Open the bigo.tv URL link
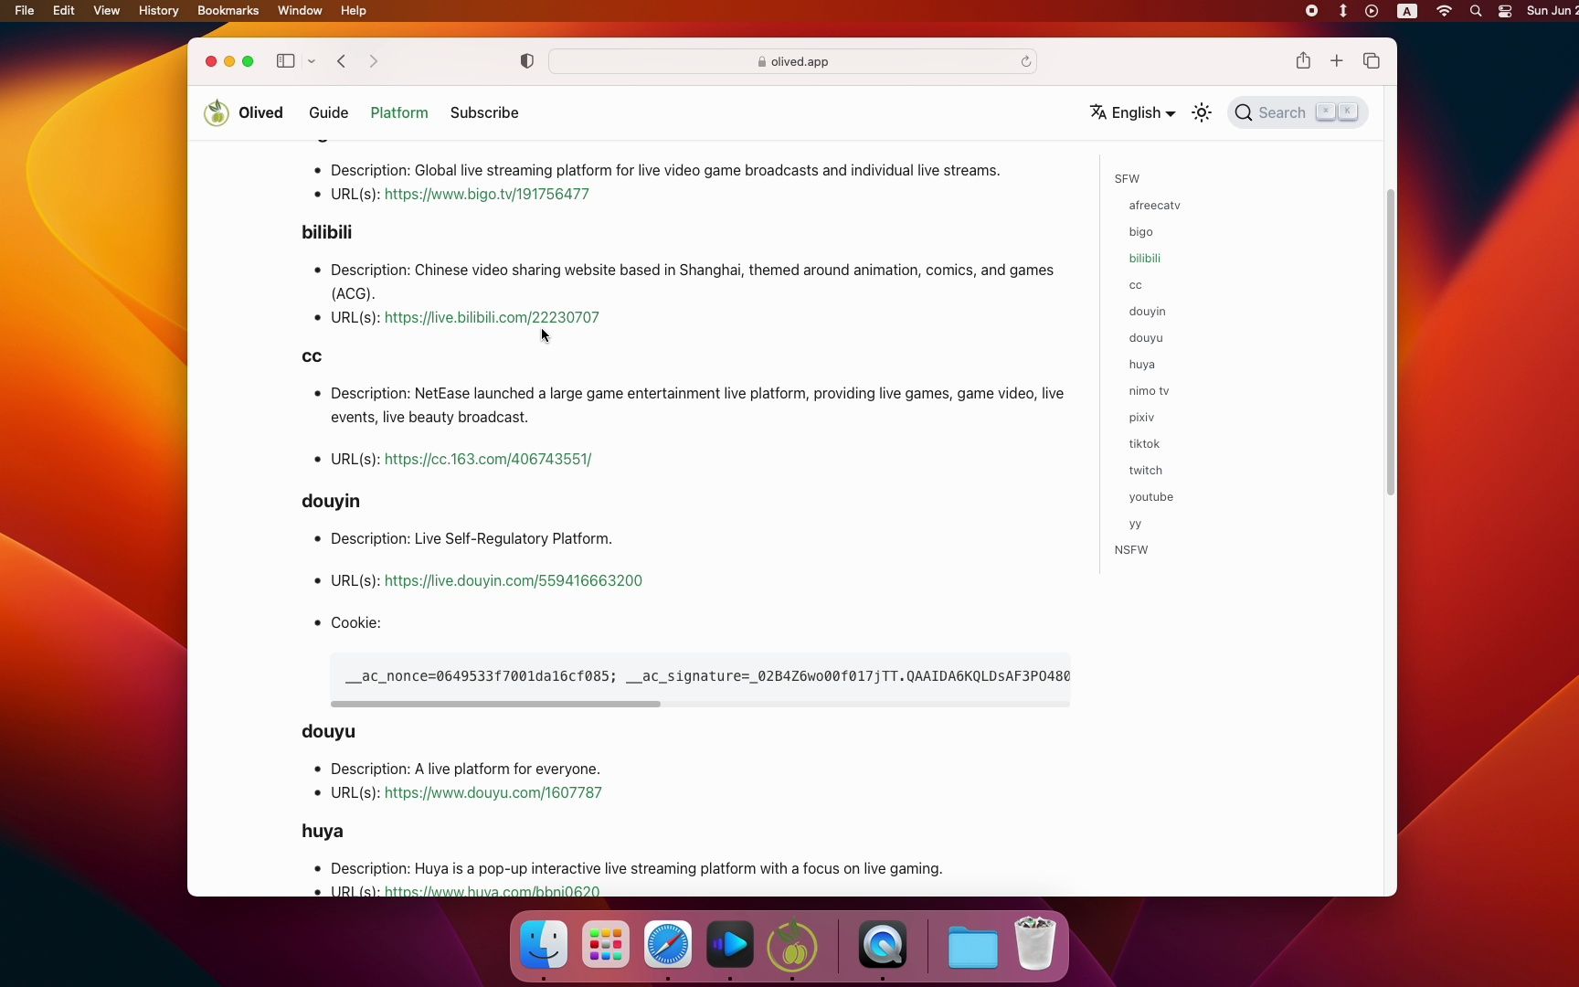The image size is (1579, 987). (486, 194)
